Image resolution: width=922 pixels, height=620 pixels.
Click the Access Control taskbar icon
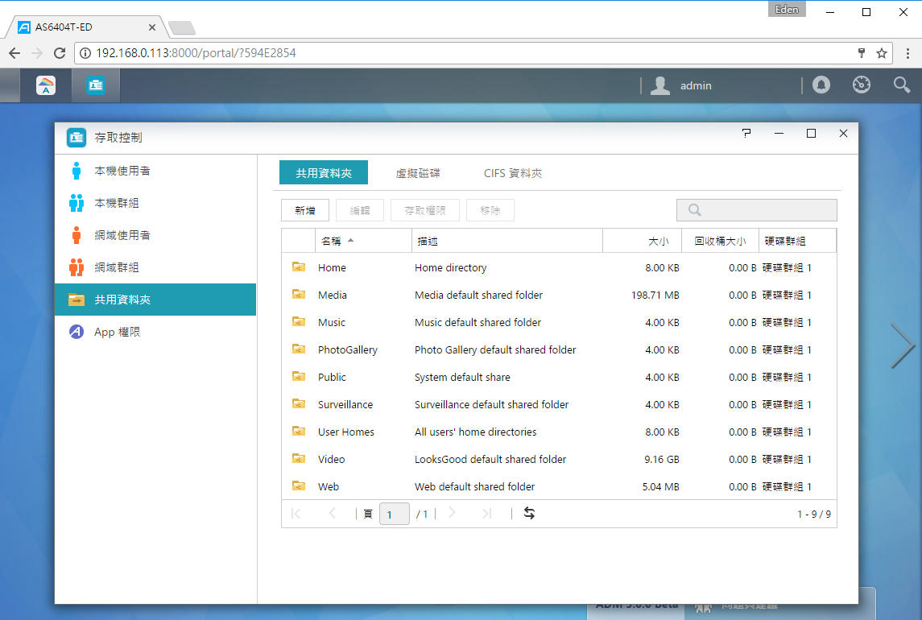pyautogui.click(x=96, y=86)
